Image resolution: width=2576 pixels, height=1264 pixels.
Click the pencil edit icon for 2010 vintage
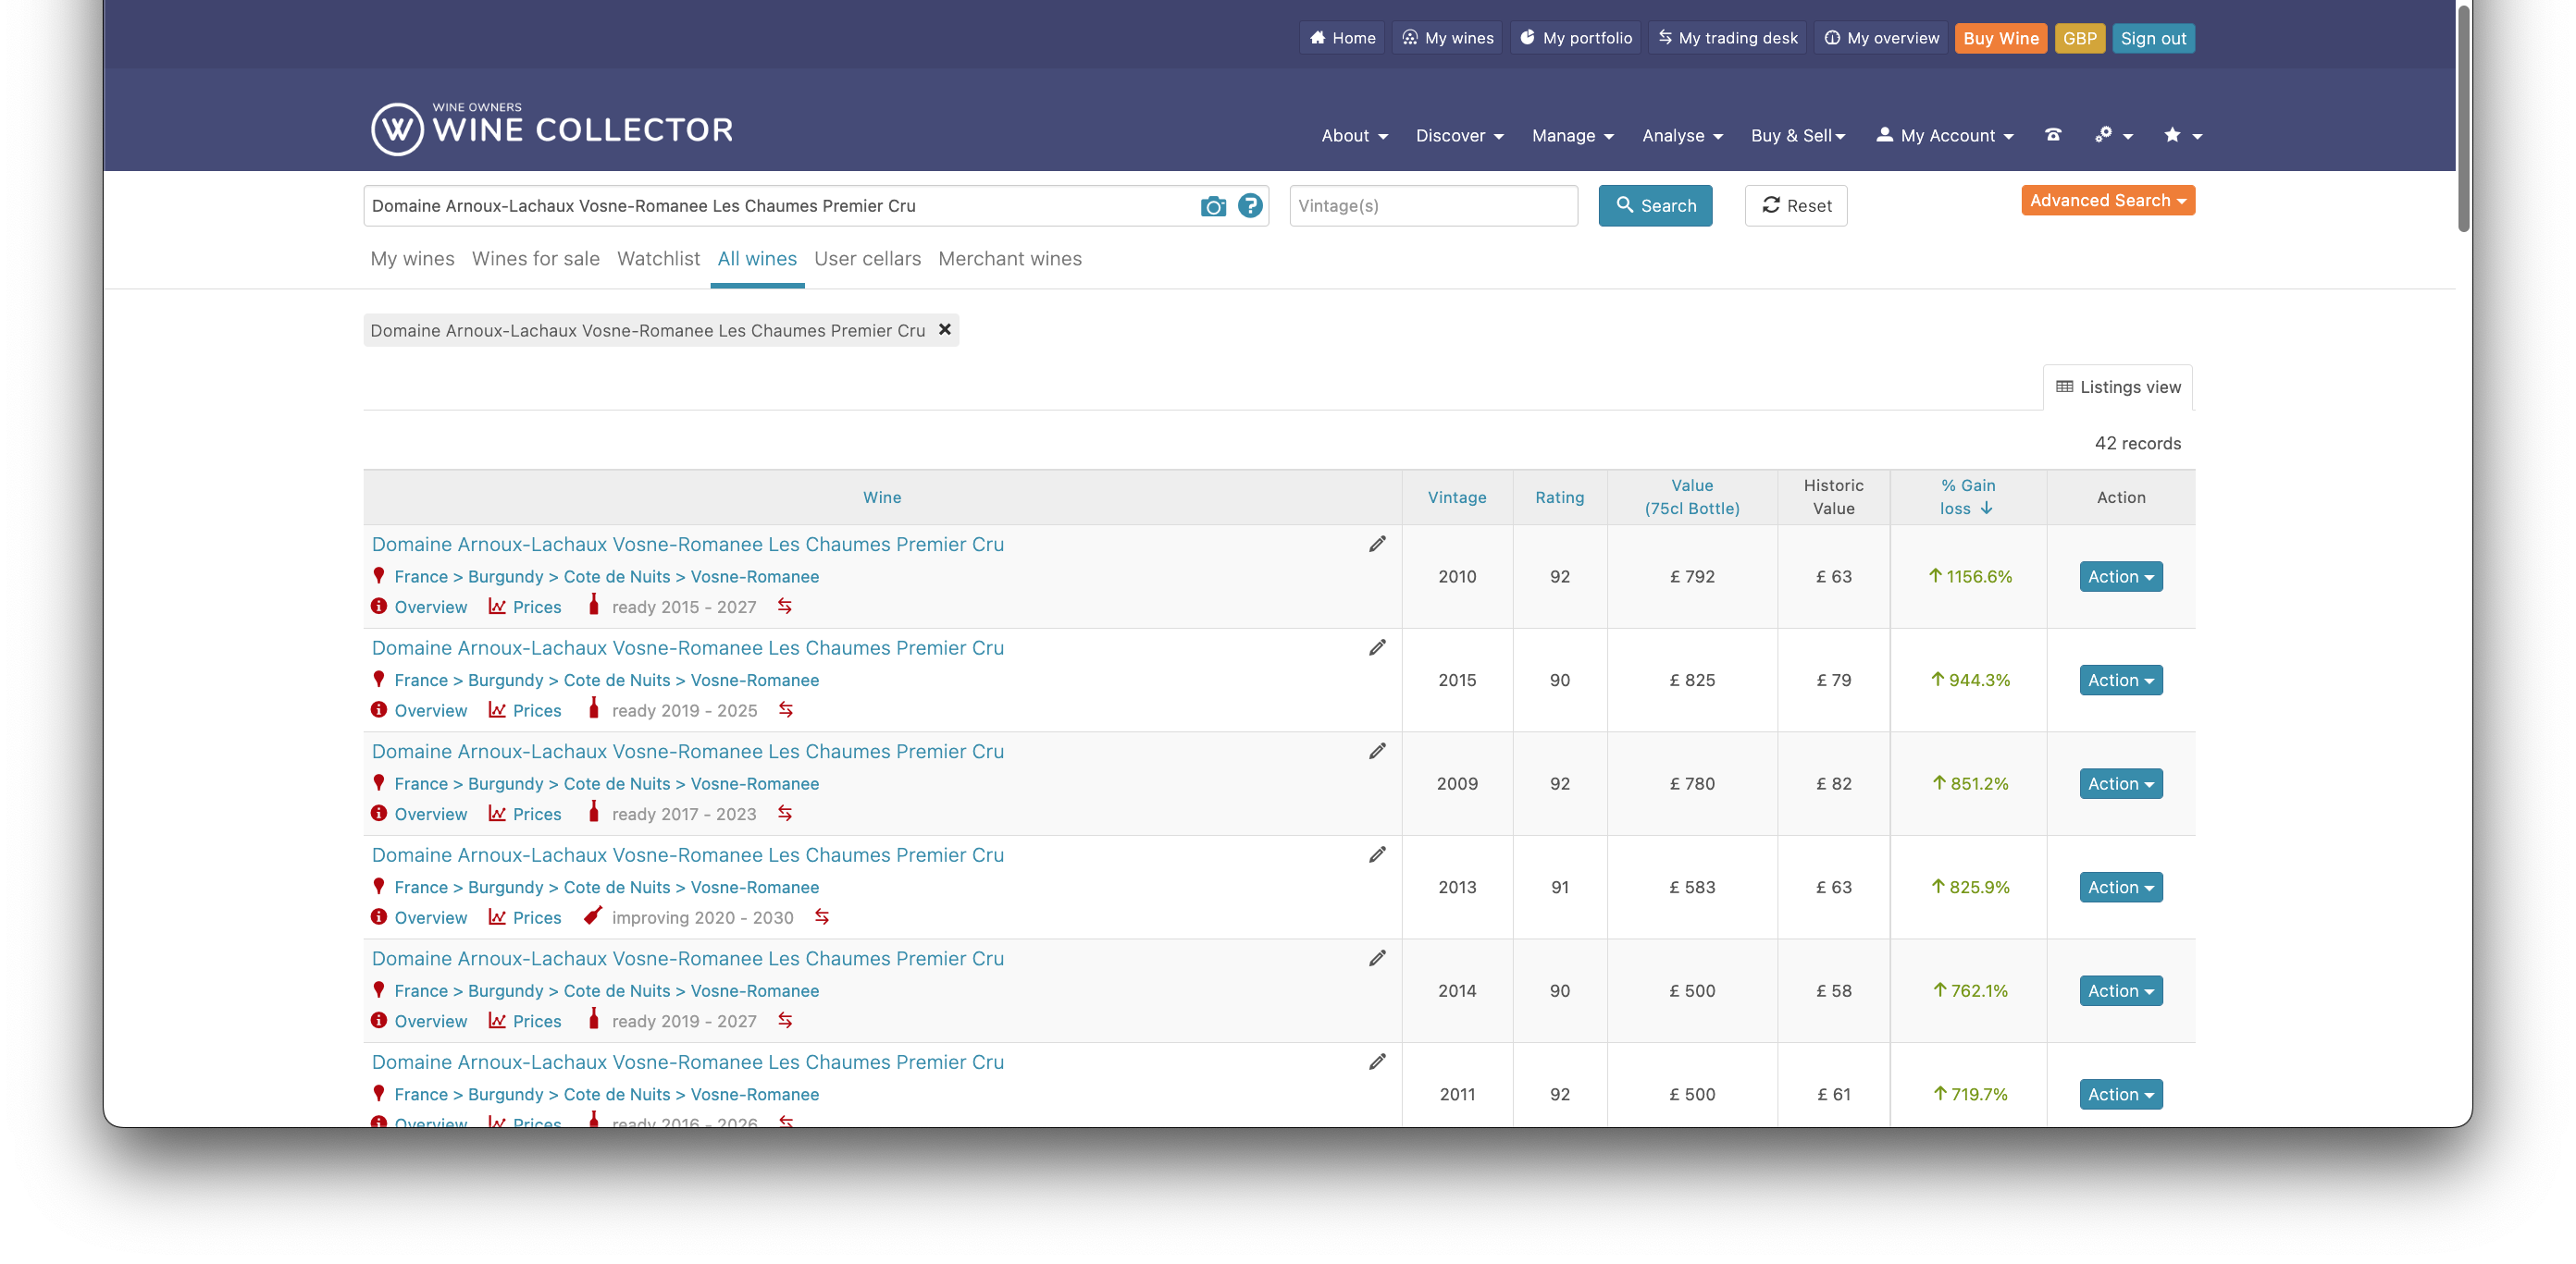[1377, 545]
